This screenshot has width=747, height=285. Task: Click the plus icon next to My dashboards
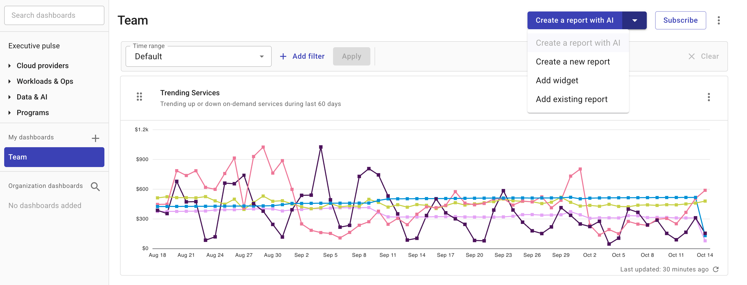coord(96,138)
